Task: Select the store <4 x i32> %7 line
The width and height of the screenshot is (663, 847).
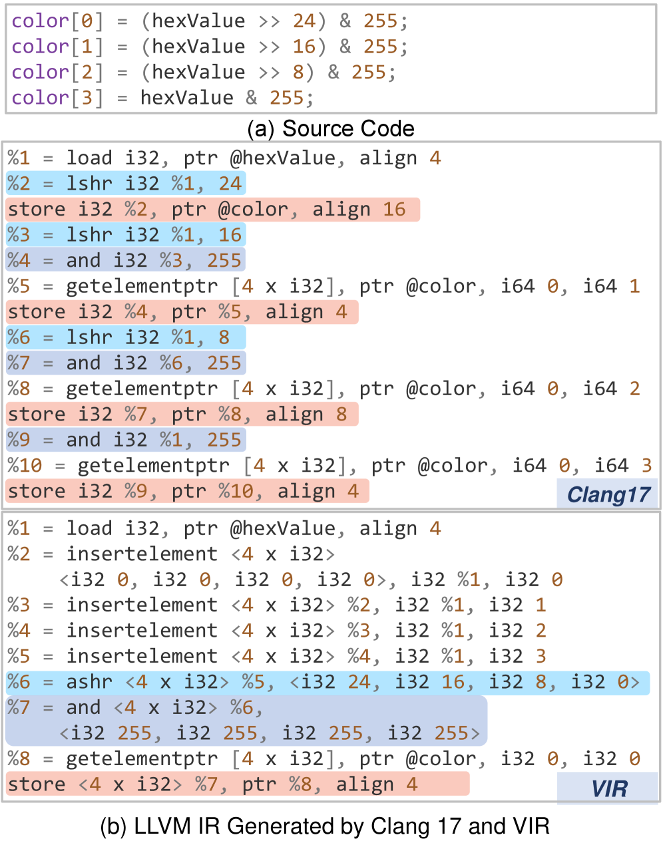Action: 237,784
